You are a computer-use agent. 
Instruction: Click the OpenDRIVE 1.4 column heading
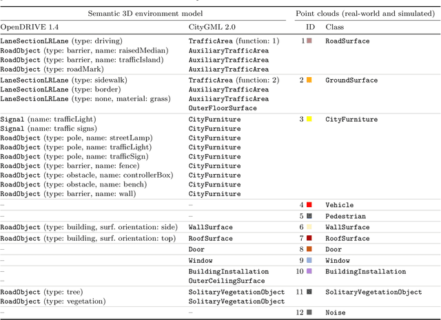tap(30, 27)
